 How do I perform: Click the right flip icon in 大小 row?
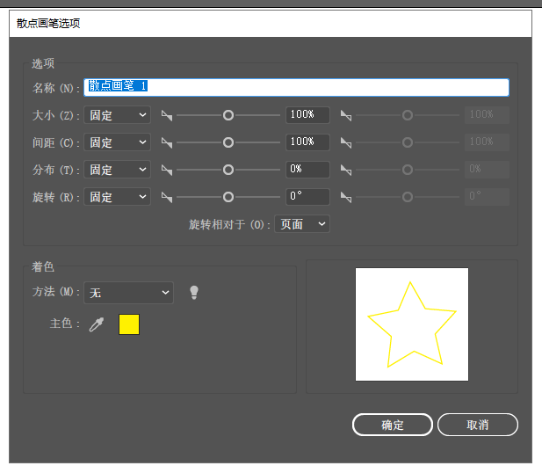coord(346,115)
